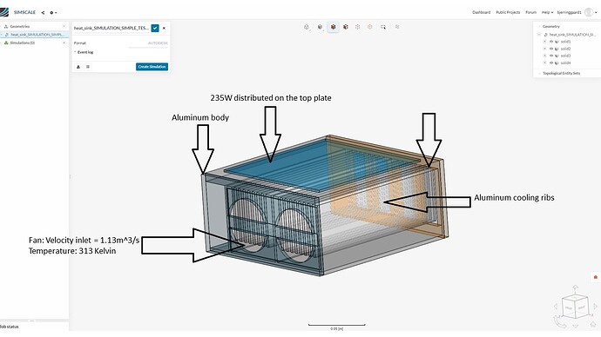The image size is (601, 337).
Task: Click the add button beside Geometries
Action: (64, 26)
